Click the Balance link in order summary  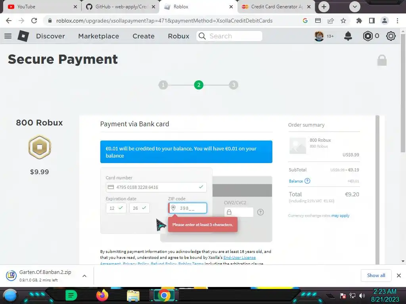[296, 181]
